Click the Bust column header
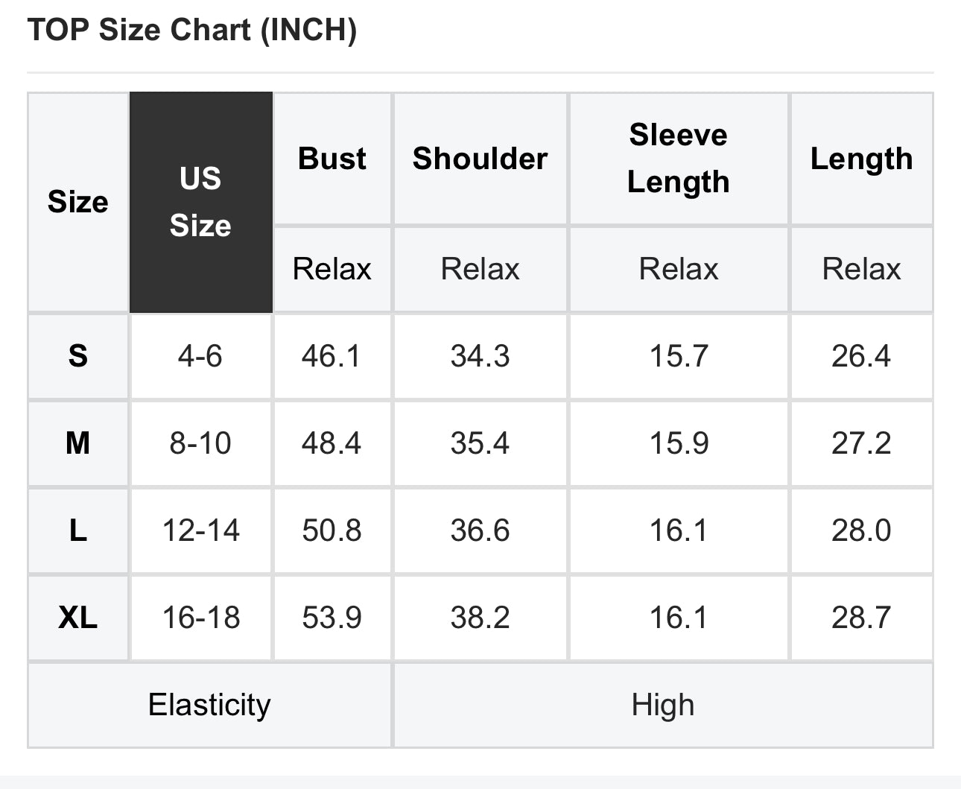The image size is (961, 789). click(332, 159)
